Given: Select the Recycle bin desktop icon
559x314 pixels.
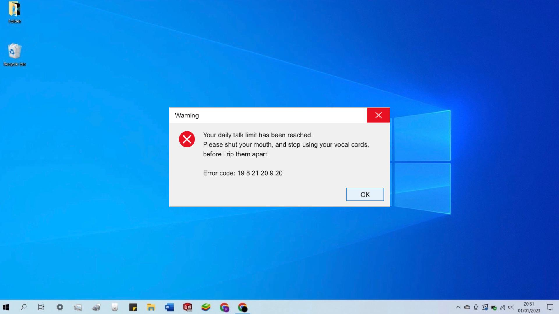Looking at the screenshot, I should 15,55.
